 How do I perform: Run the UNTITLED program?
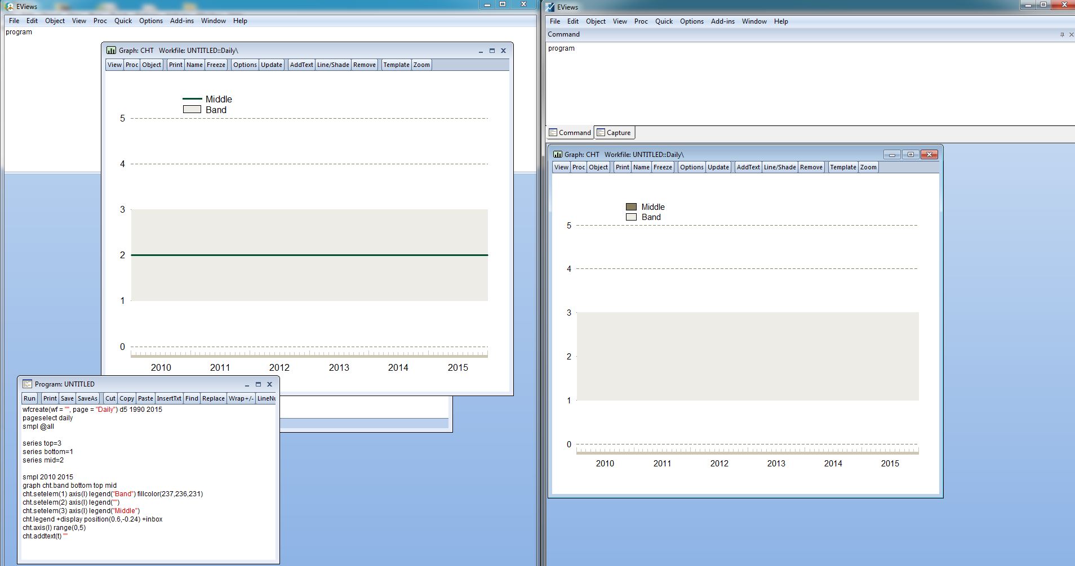pyautogui.click(x=29, y=398)
